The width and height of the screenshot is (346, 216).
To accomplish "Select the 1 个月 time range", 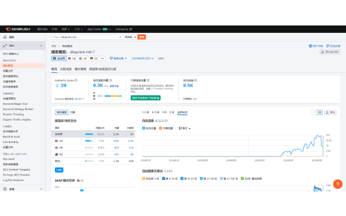I will [x=145, y=112].
